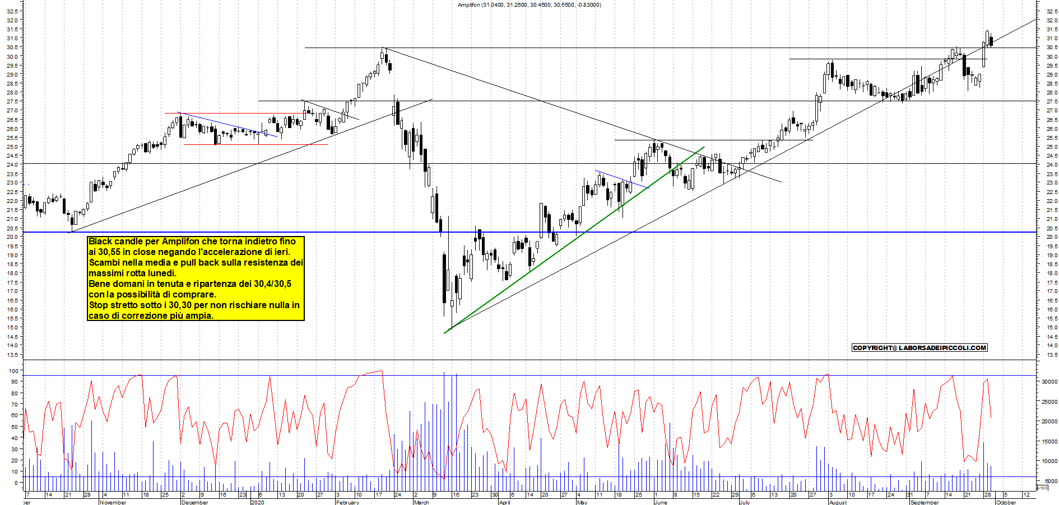This screenshot has width=1059, height=505.
Task: Select the "May" month label on time axis
Action: [x=582, y=502]
